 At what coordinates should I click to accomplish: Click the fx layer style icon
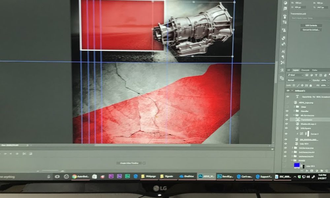(307, 171)
